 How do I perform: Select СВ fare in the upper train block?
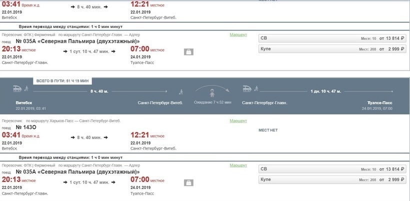(x=332, y=38)
